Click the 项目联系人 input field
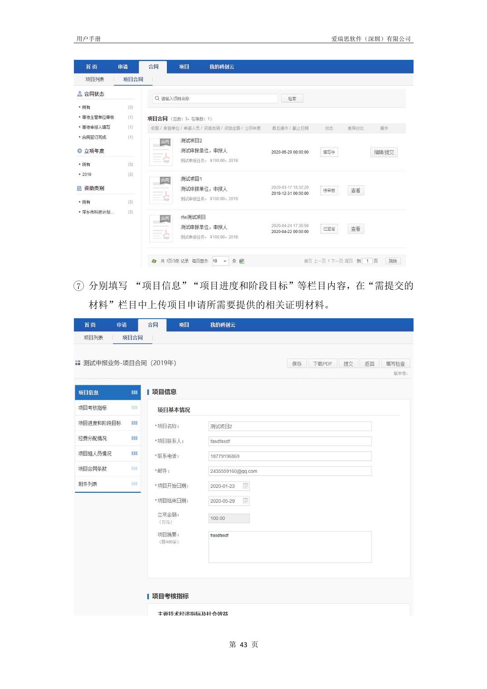The width and height of the screenshot is (487, 689). click(x=290, y=441)
